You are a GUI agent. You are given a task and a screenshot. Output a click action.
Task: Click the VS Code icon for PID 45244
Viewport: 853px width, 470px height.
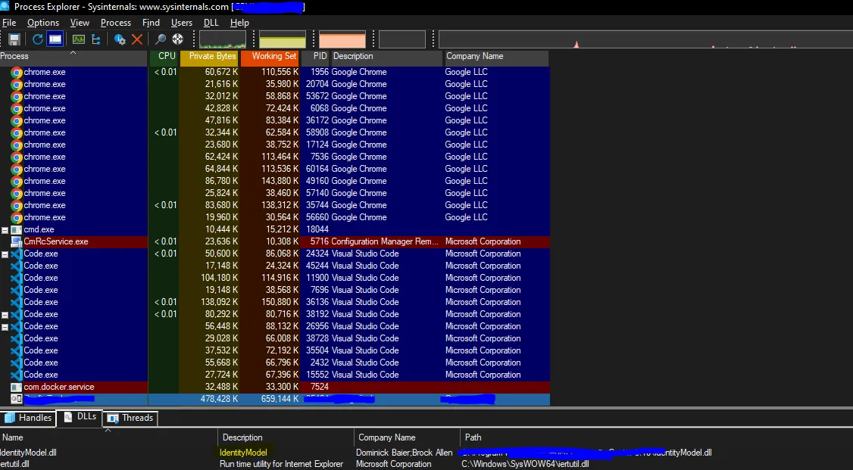[x=17, y=266]
